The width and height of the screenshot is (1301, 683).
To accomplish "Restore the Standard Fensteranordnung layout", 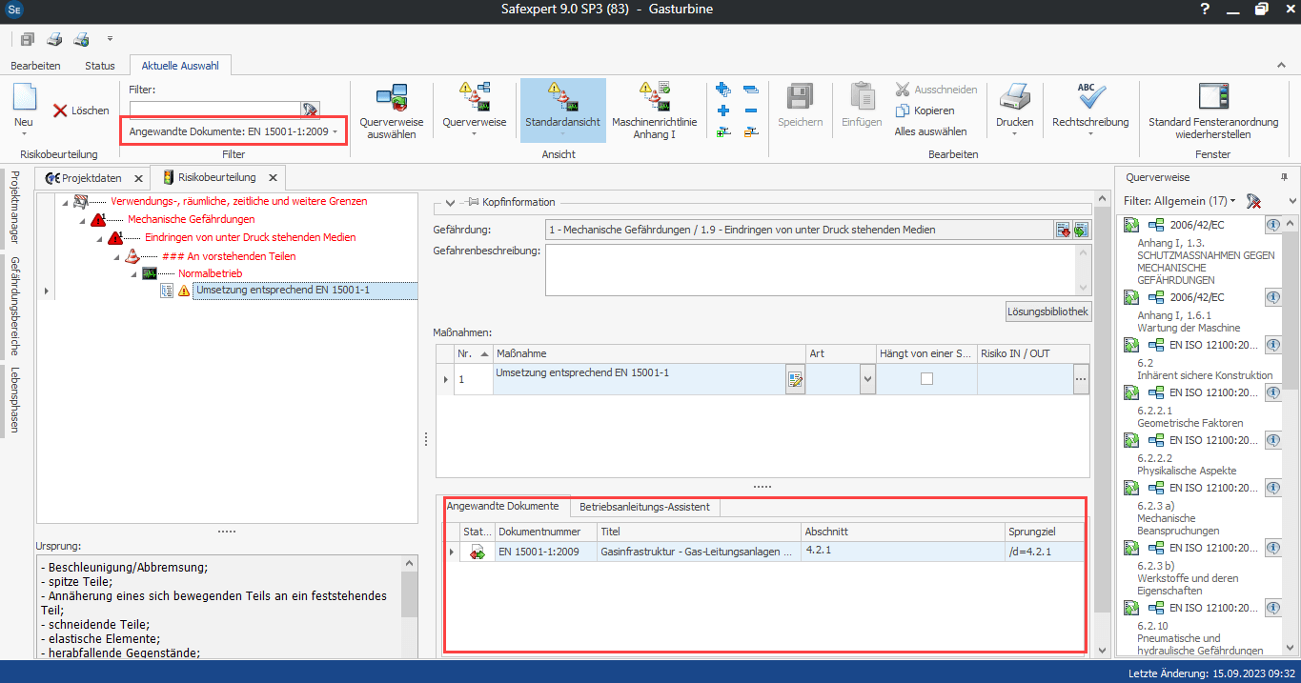I will coord(1212,97).
